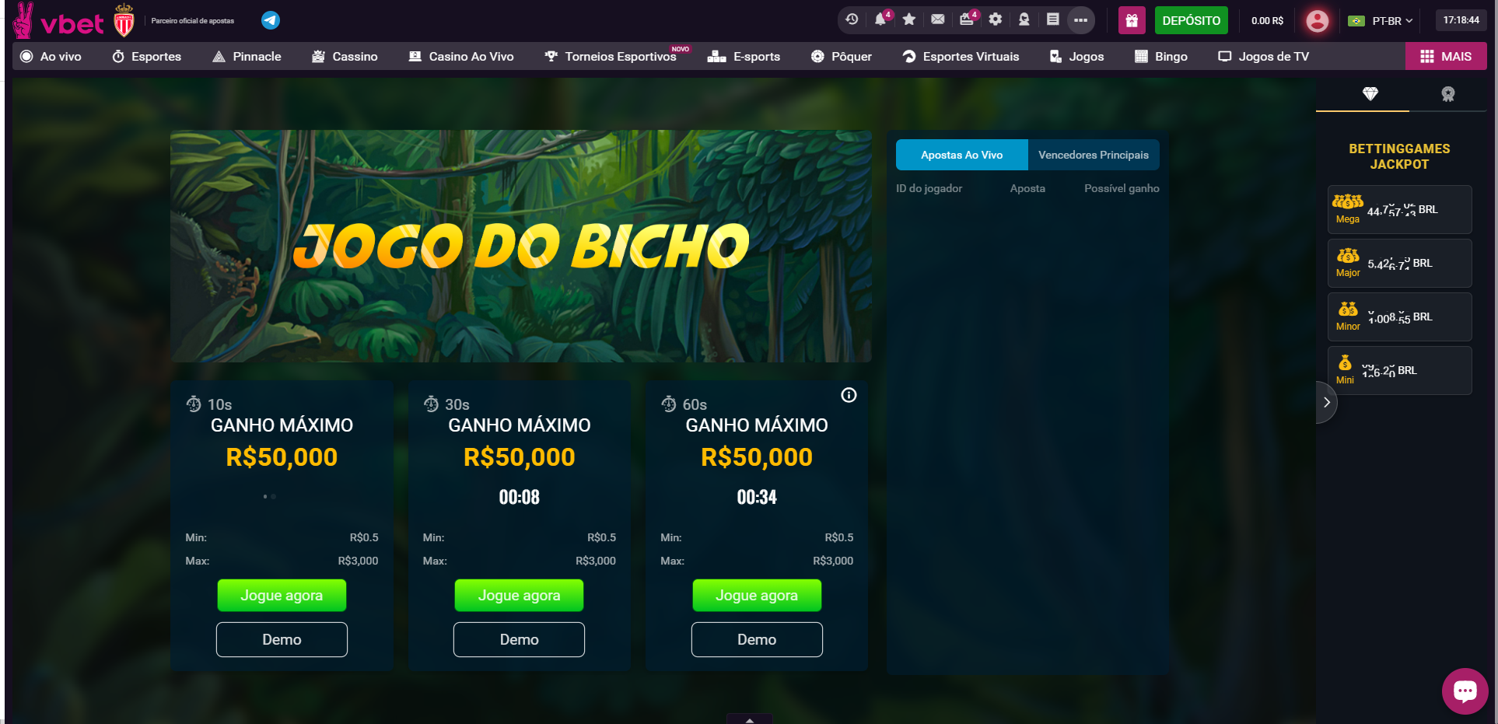Open the bet history clock icon
This screenshot has width=1498, height=724.
852,19
